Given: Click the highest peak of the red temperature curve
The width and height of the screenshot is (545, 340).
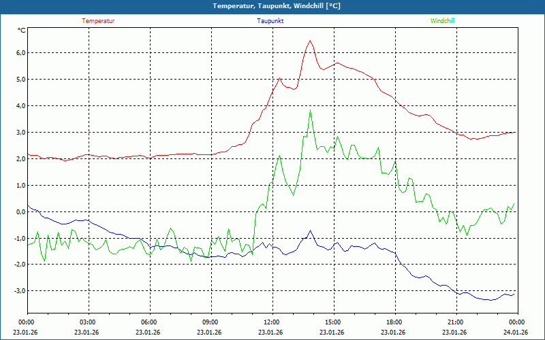Looking at the screenshot, I should point(310,41).
